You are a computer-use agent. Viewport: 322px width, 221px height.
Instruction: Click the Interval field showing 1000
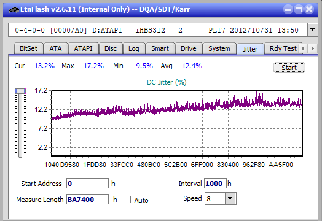click(215, 184)
